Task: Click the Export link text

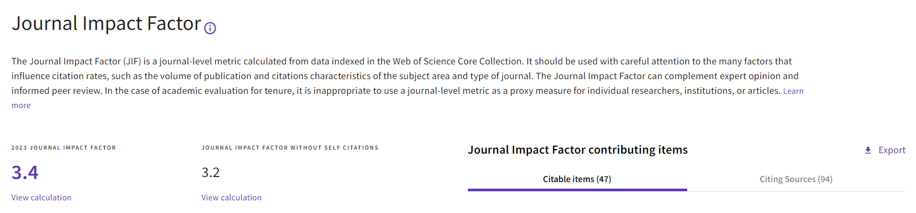Action: (892, 150)
